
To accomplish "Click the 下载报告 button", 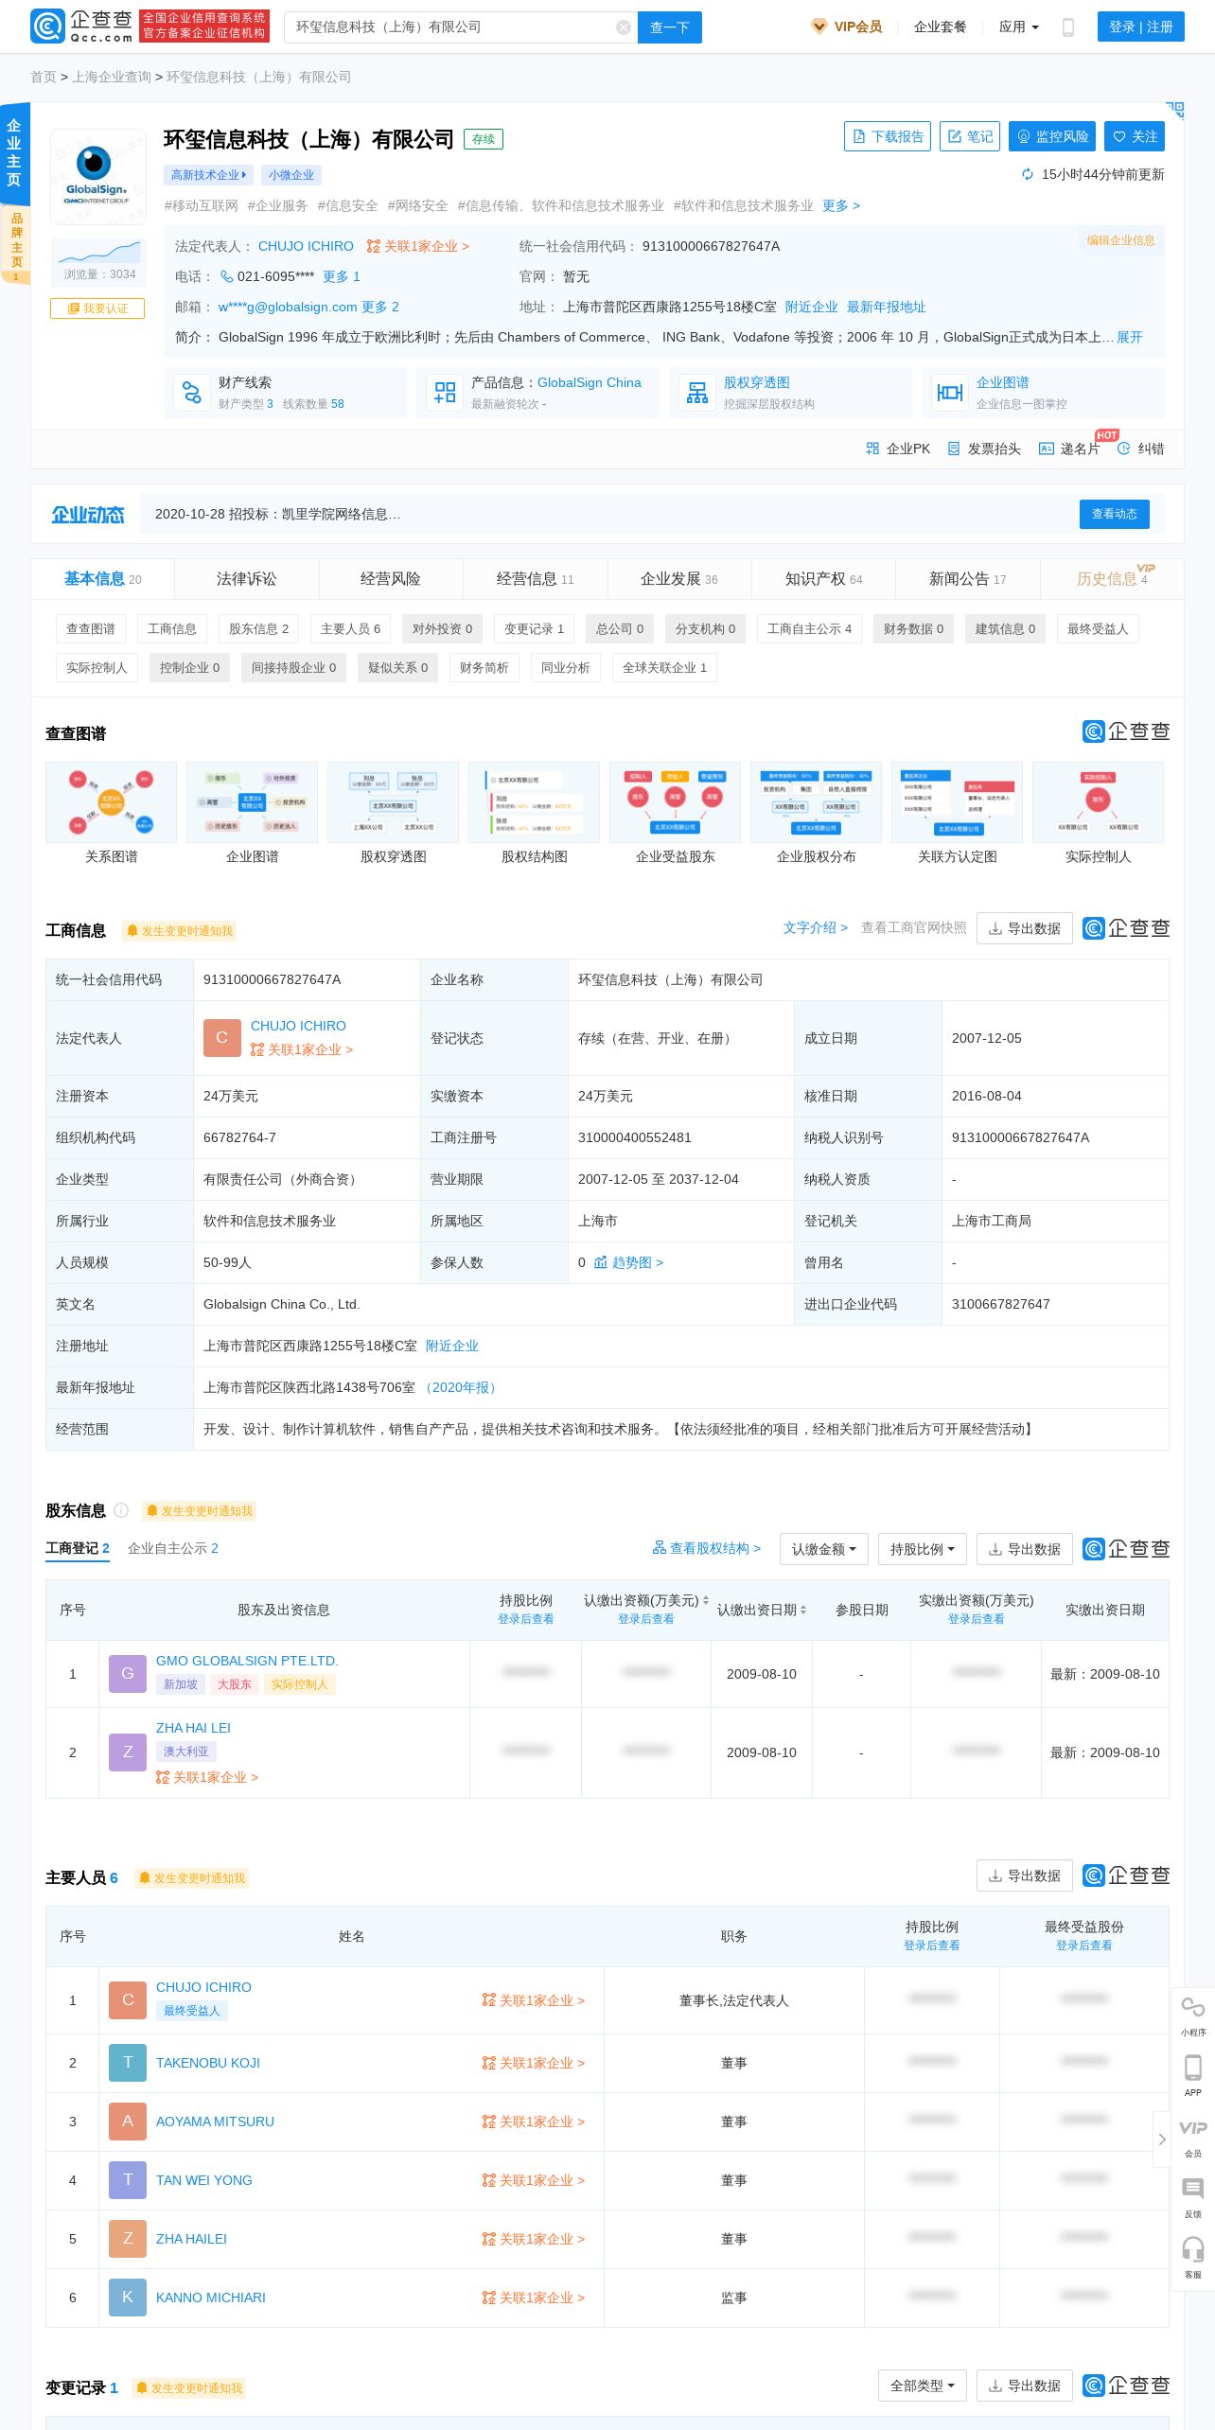I will click(x=888, y=136).
